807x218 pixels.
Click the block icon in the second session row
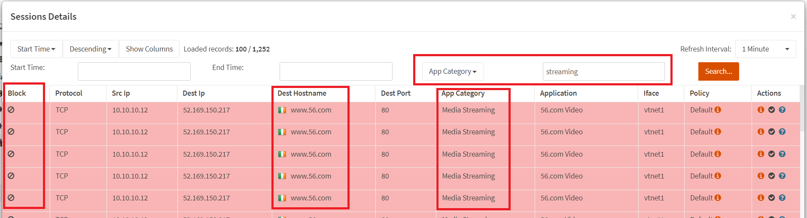tap(11, 132)
